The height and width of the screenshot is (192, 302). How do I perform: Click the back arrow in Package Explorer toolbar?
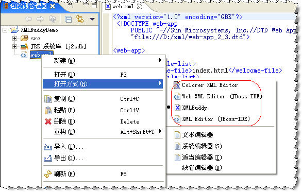(28, 19)
